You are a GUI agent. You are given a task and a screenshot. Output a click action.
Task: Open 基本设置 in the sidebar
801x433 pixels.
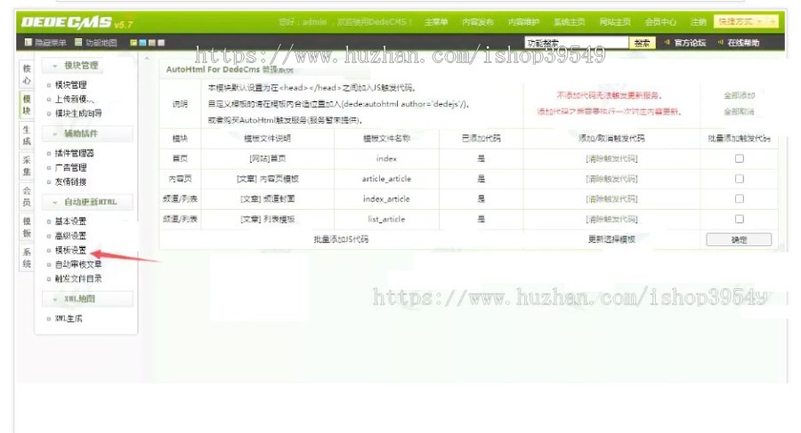(x=70, y=221)
